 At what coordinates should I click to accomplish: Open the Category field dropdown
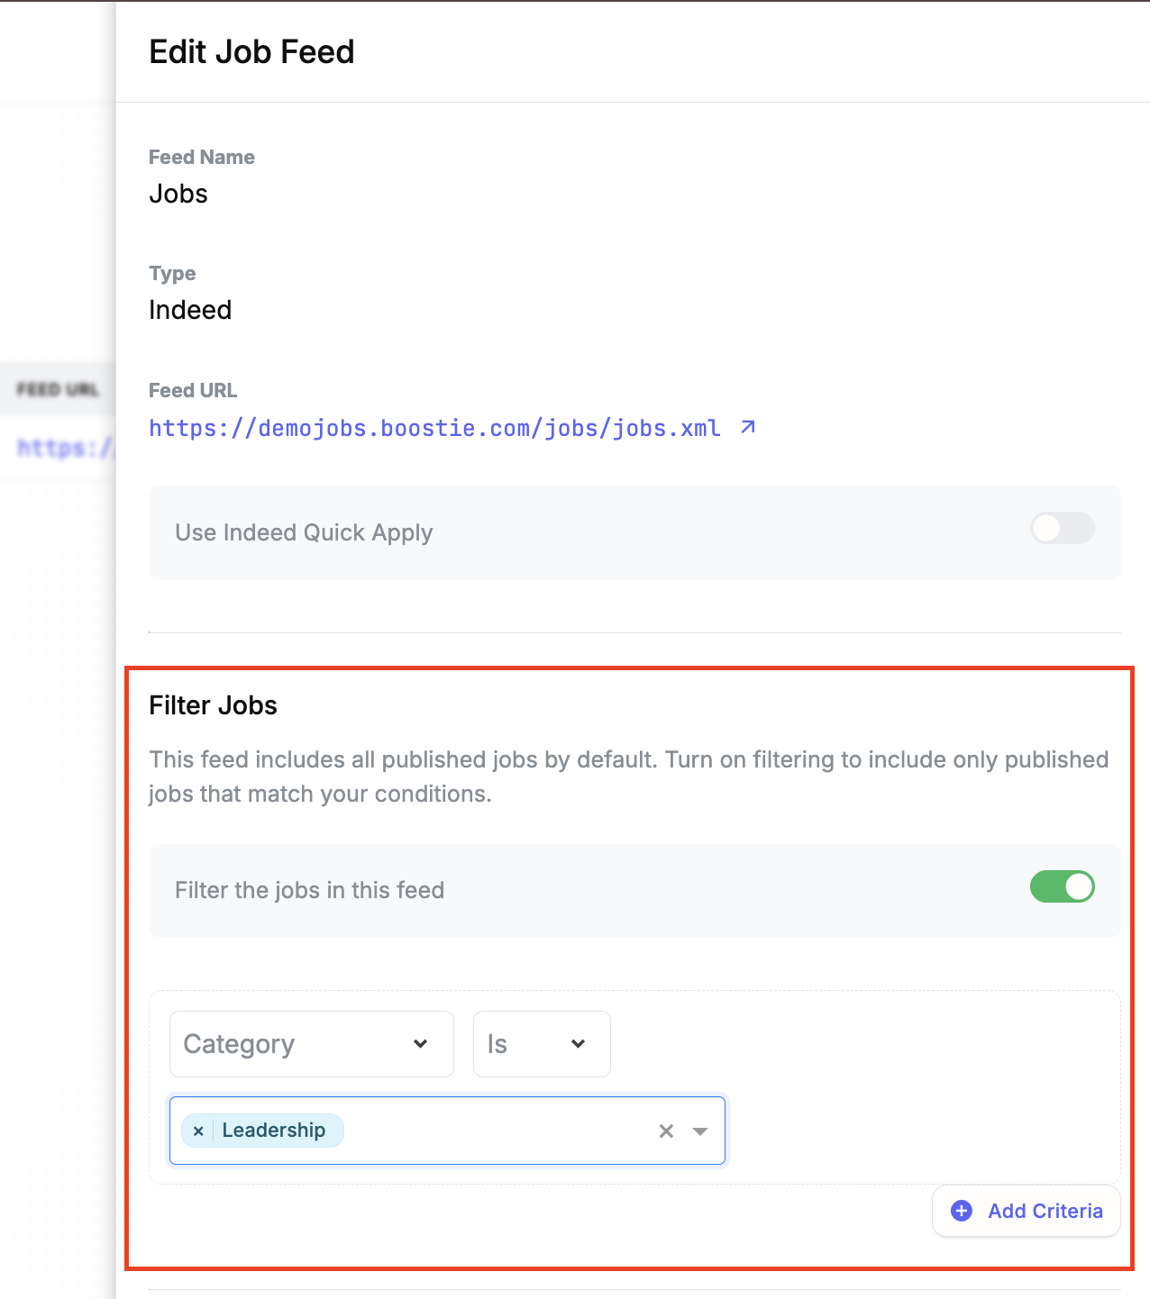click(312, 1043)
